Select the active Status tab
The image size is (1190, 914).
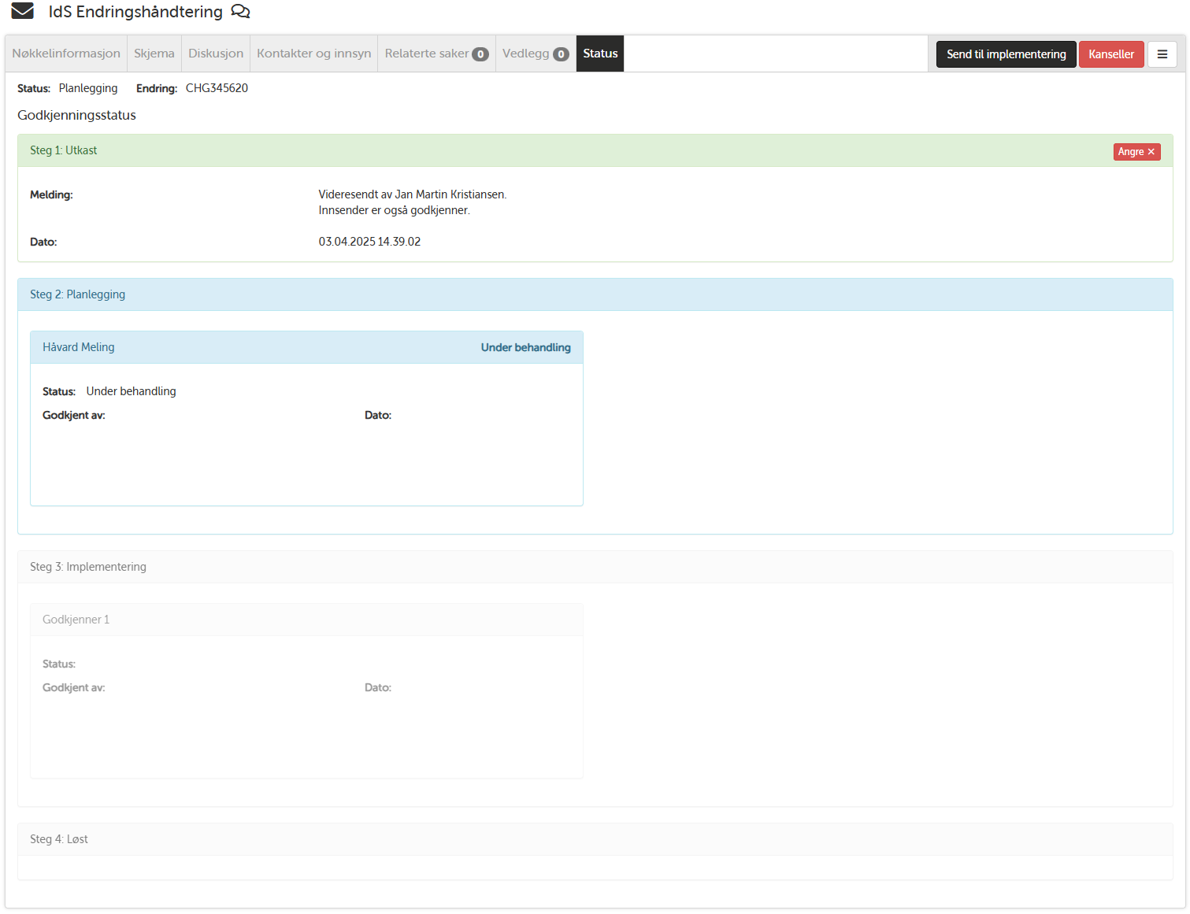600,54
